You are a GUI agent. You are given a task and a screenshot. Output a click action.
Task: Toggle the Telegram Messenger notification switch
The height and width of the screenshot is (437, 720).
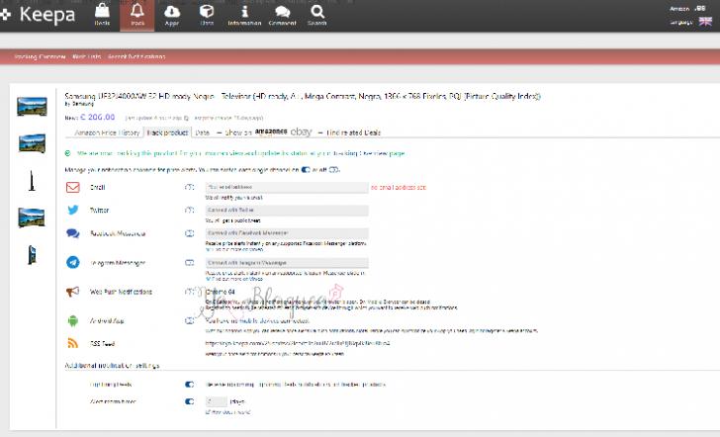click(190, 262)
